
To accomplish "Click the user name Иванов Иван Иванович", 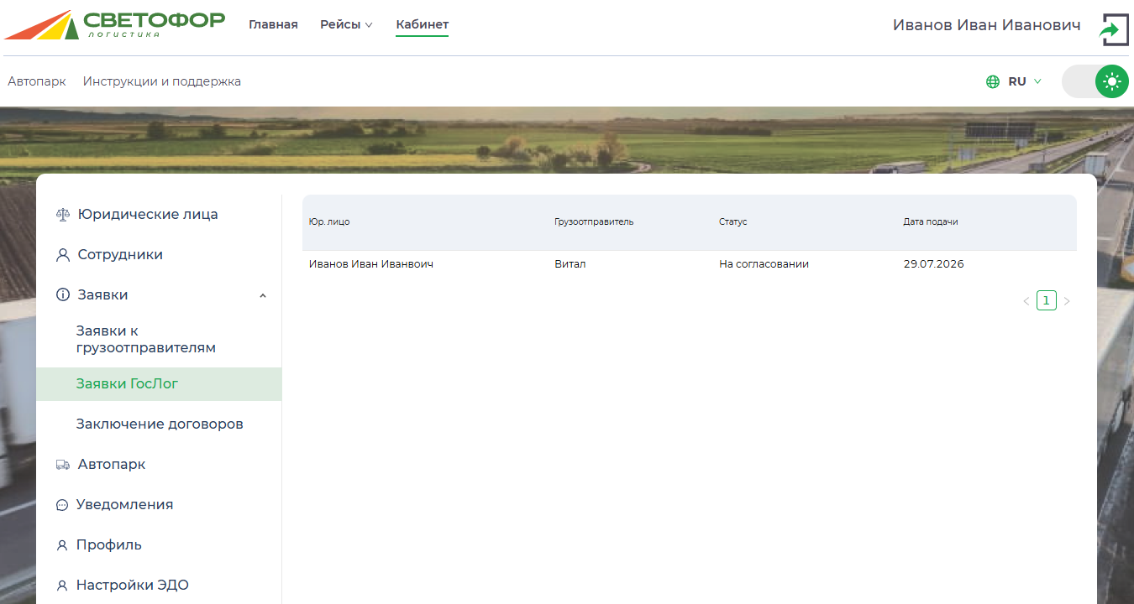I will coord(986,25).
